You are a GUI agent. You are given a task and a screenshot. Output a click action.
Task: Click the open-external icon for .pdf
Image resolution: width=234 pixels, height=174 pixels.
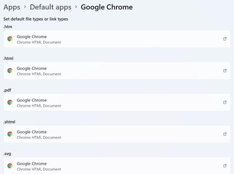(225, 102)
